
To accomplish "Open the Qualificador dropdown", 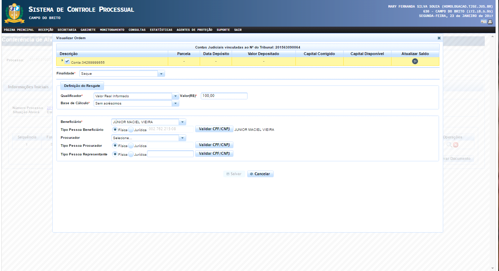I will click(175, 96).
